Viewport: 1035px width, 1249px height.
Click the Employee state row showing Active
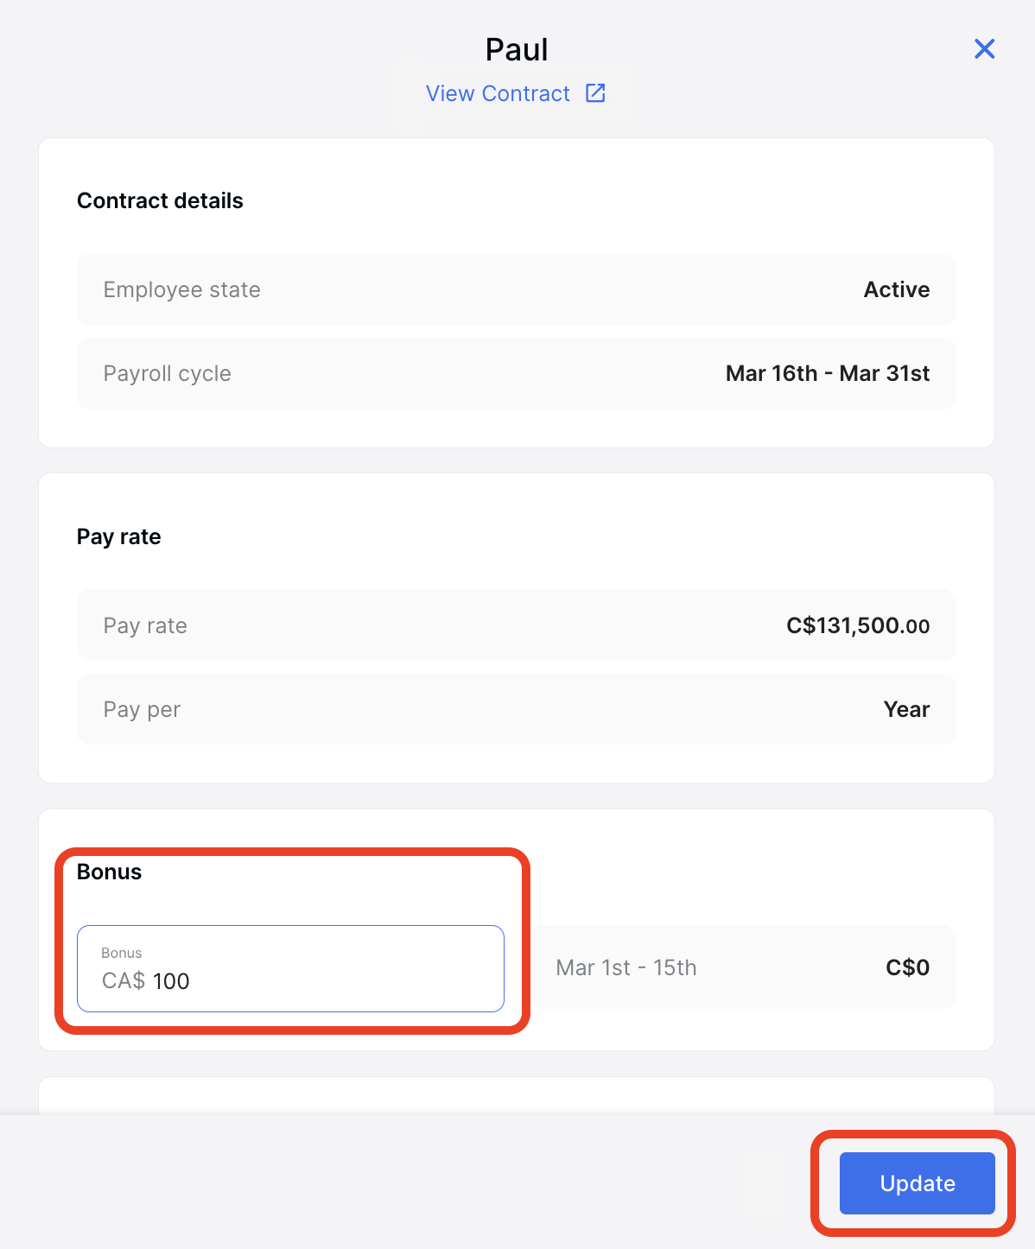coord(516,289)
